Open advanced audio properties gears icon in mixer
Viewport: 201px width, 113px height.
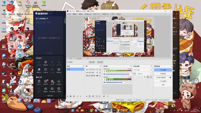(104, 96)
